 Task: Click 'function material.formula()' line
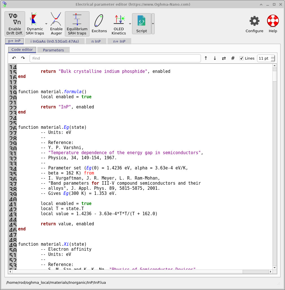(52, 92)
